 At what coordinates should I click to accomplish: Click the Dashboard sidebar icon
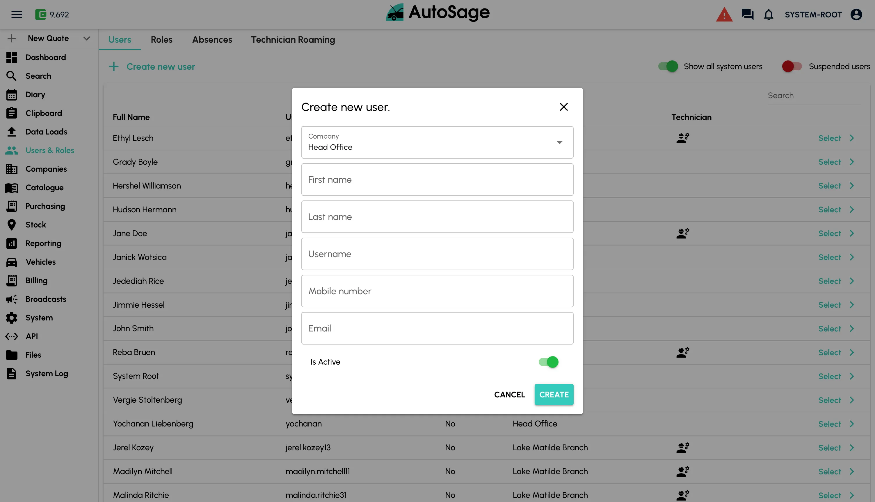[11, 57]
